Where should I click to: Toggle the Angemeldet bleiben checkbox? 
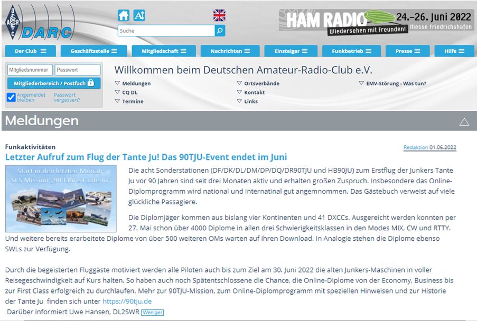coord(11,97)
